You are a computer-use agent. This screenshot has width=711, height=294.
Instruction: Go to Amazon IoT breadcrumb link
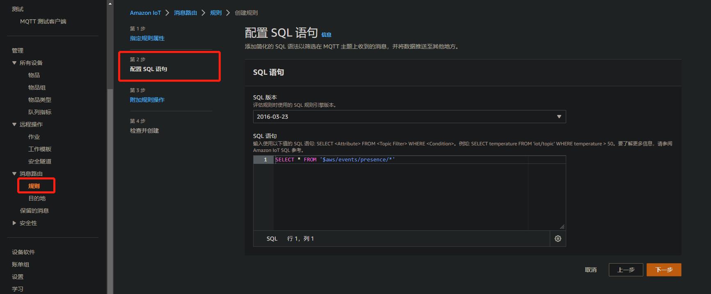tap(145, 13)
